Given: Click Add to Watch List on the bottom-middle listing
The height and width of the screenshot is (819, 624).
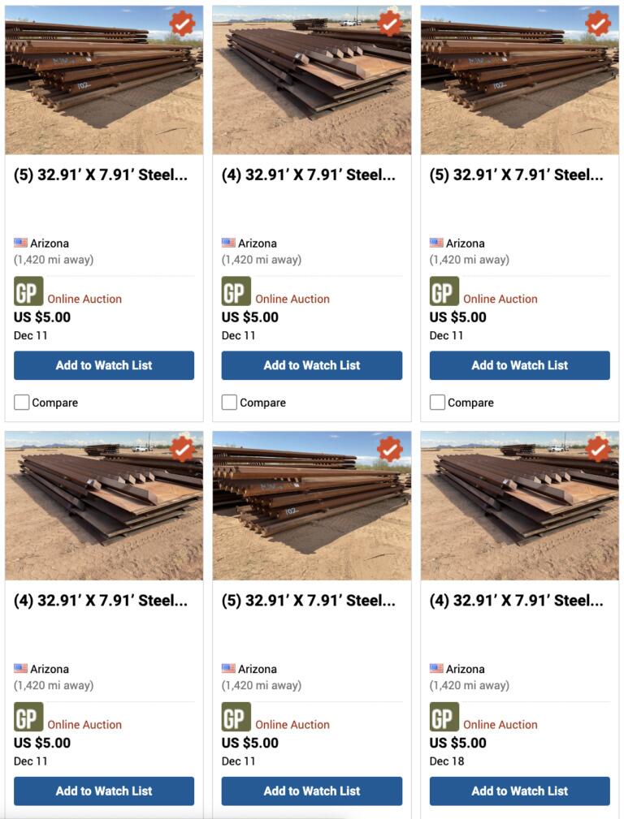Looking at the screenshot, I should click(312, 791).
